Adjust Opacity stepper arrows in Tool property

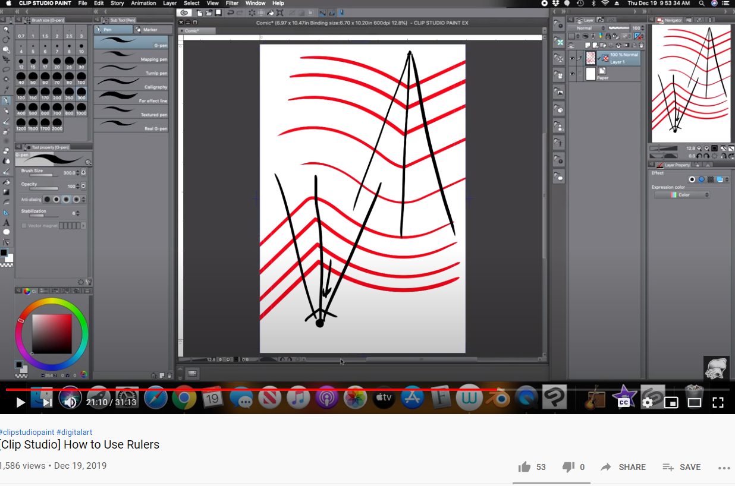click(78, 187)
